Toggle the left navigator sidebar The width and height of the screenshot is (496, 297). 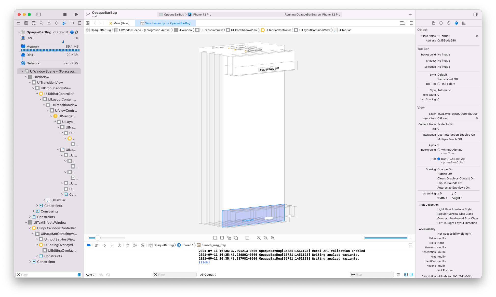pos(38,15)
